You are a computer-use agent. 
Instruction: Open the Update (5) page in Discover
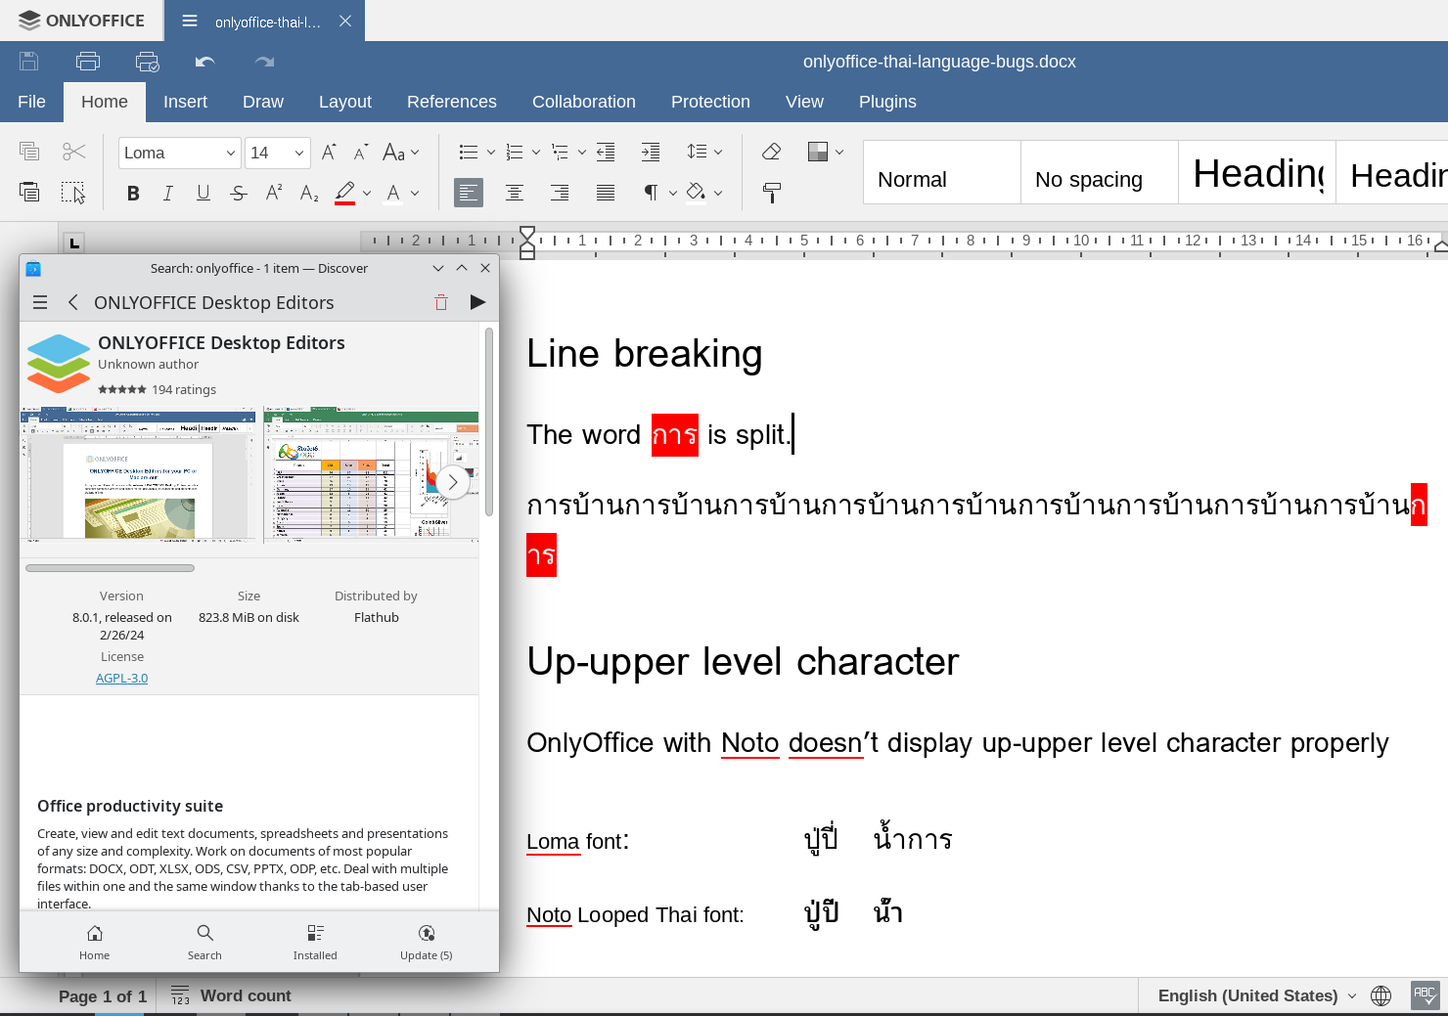427,943
